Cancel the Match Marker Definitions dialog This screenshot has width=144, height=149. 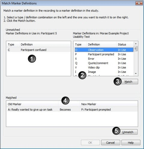[x=111, y=142]
